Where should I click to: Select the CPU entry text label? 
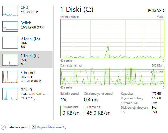click(24, 8)
